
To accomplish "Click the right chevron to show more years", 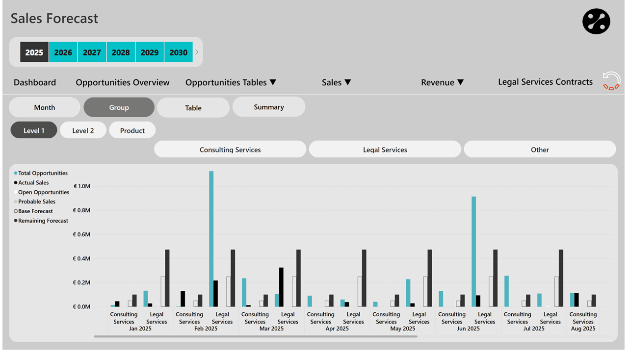I will (x=197, y=51).
